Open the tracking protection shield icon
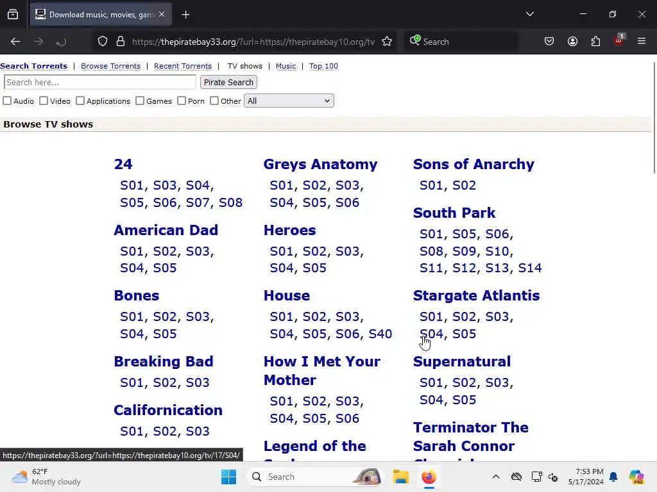 click(x=103, y=42)
